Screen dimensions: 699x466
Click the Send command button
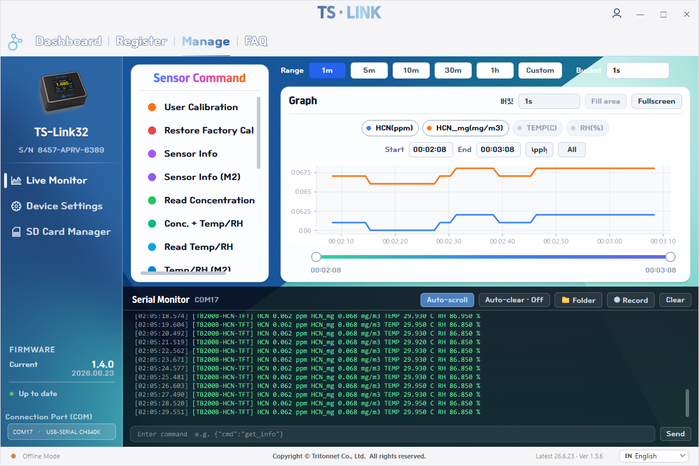[x=676, y=434]
